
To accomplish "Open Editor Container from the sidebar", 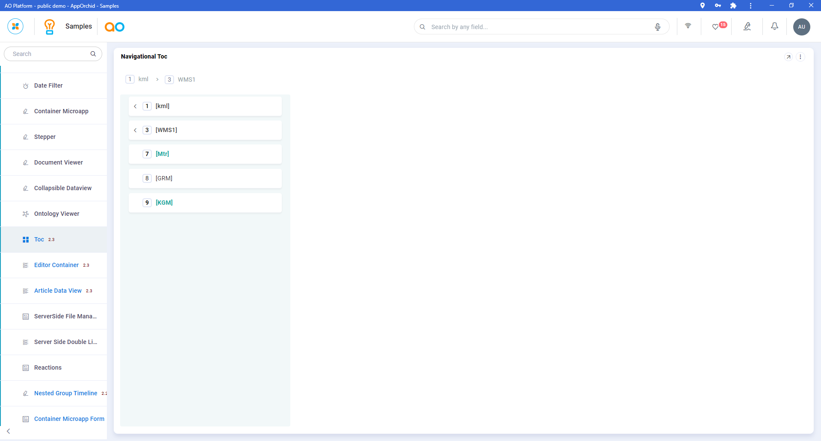I will tap(56, 265).
